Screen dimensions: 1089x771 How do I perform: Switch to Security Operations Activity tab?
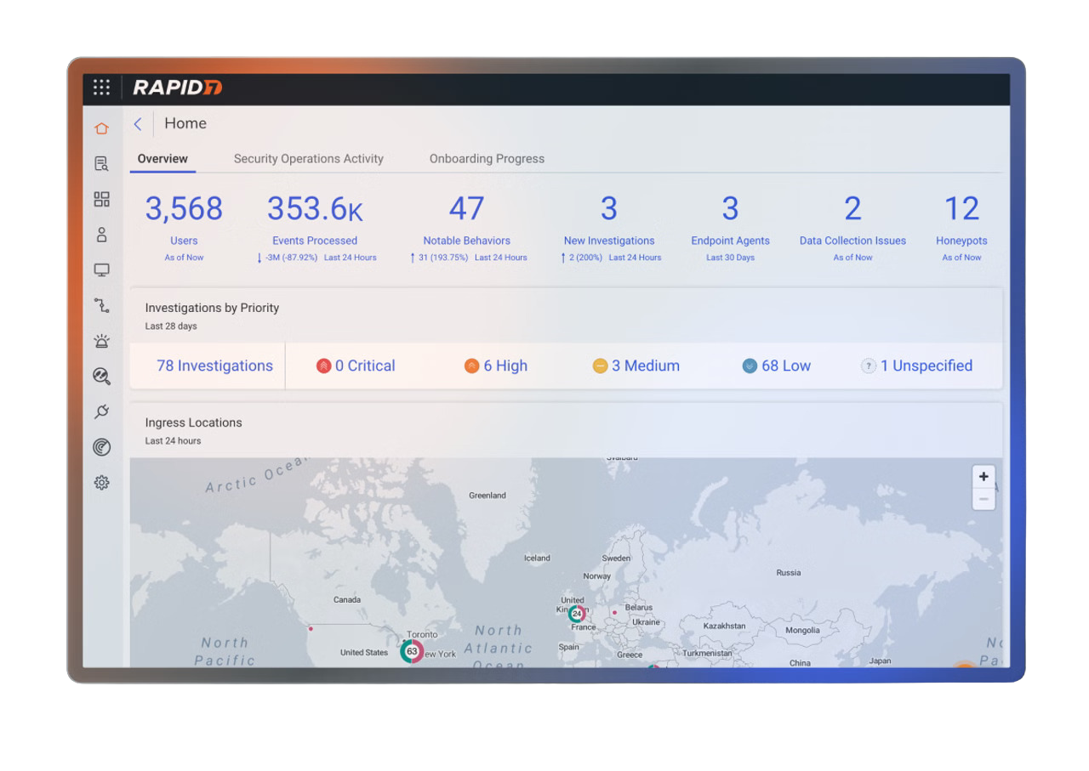308,159
